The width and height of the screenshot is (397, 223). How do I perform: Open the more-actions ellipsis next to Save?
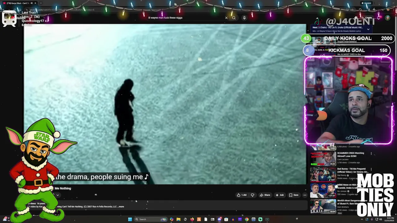pyautogui.click(x=305, y=195)
